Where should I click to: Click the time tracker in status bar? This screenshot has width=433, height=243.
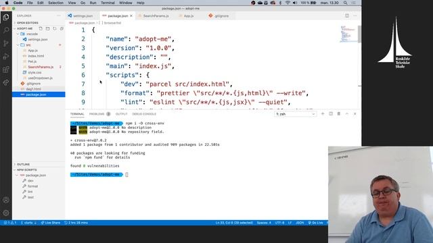[76, 223]
